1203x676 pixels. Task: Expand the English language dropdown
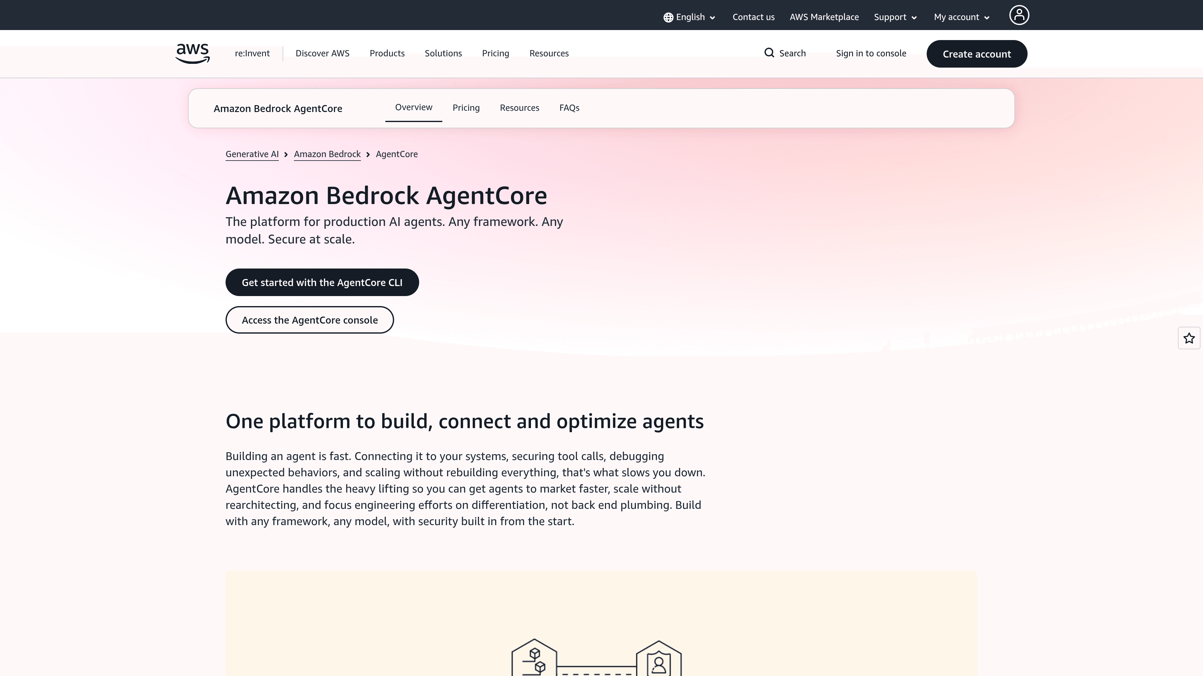(689, 17)
